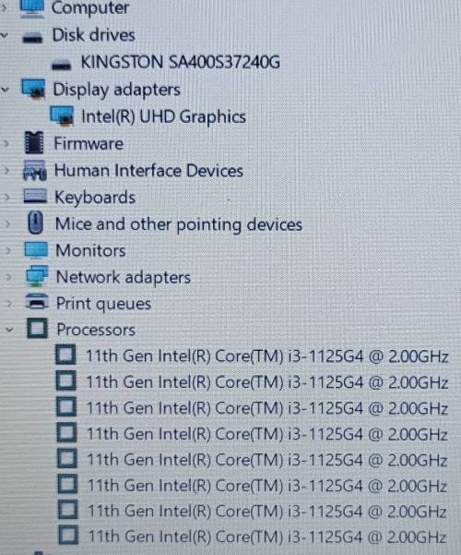Select the last i3-1125G4 processor entry
461x555 pixels.
coord(266,537)
